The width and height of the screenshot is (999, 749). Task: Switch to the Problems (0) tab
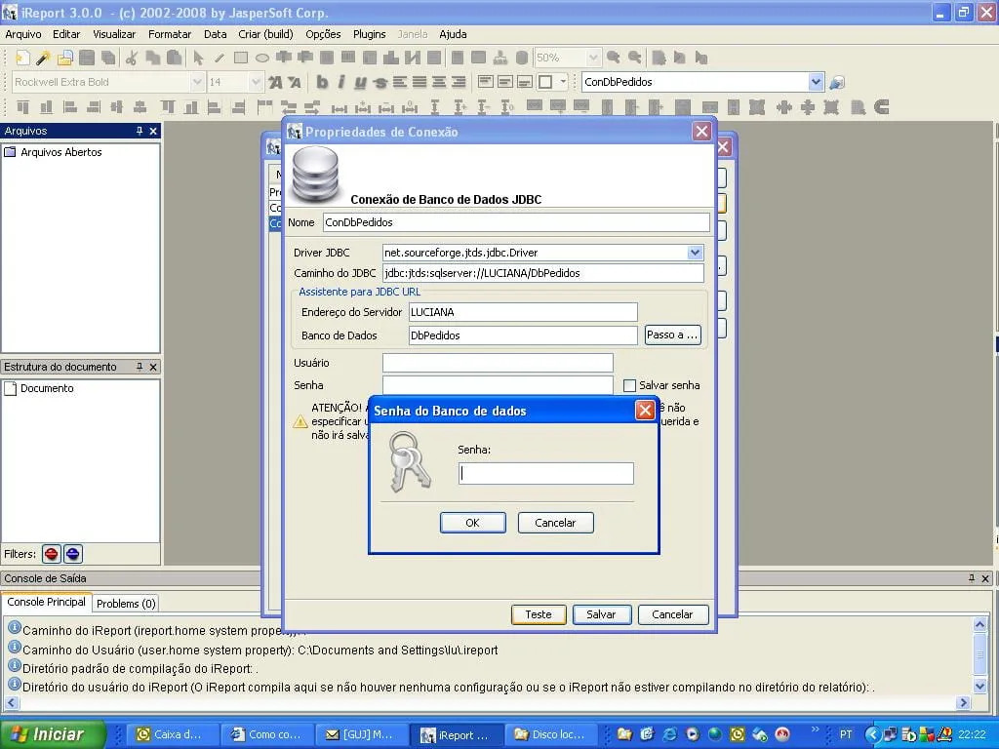tap(126, 604)
